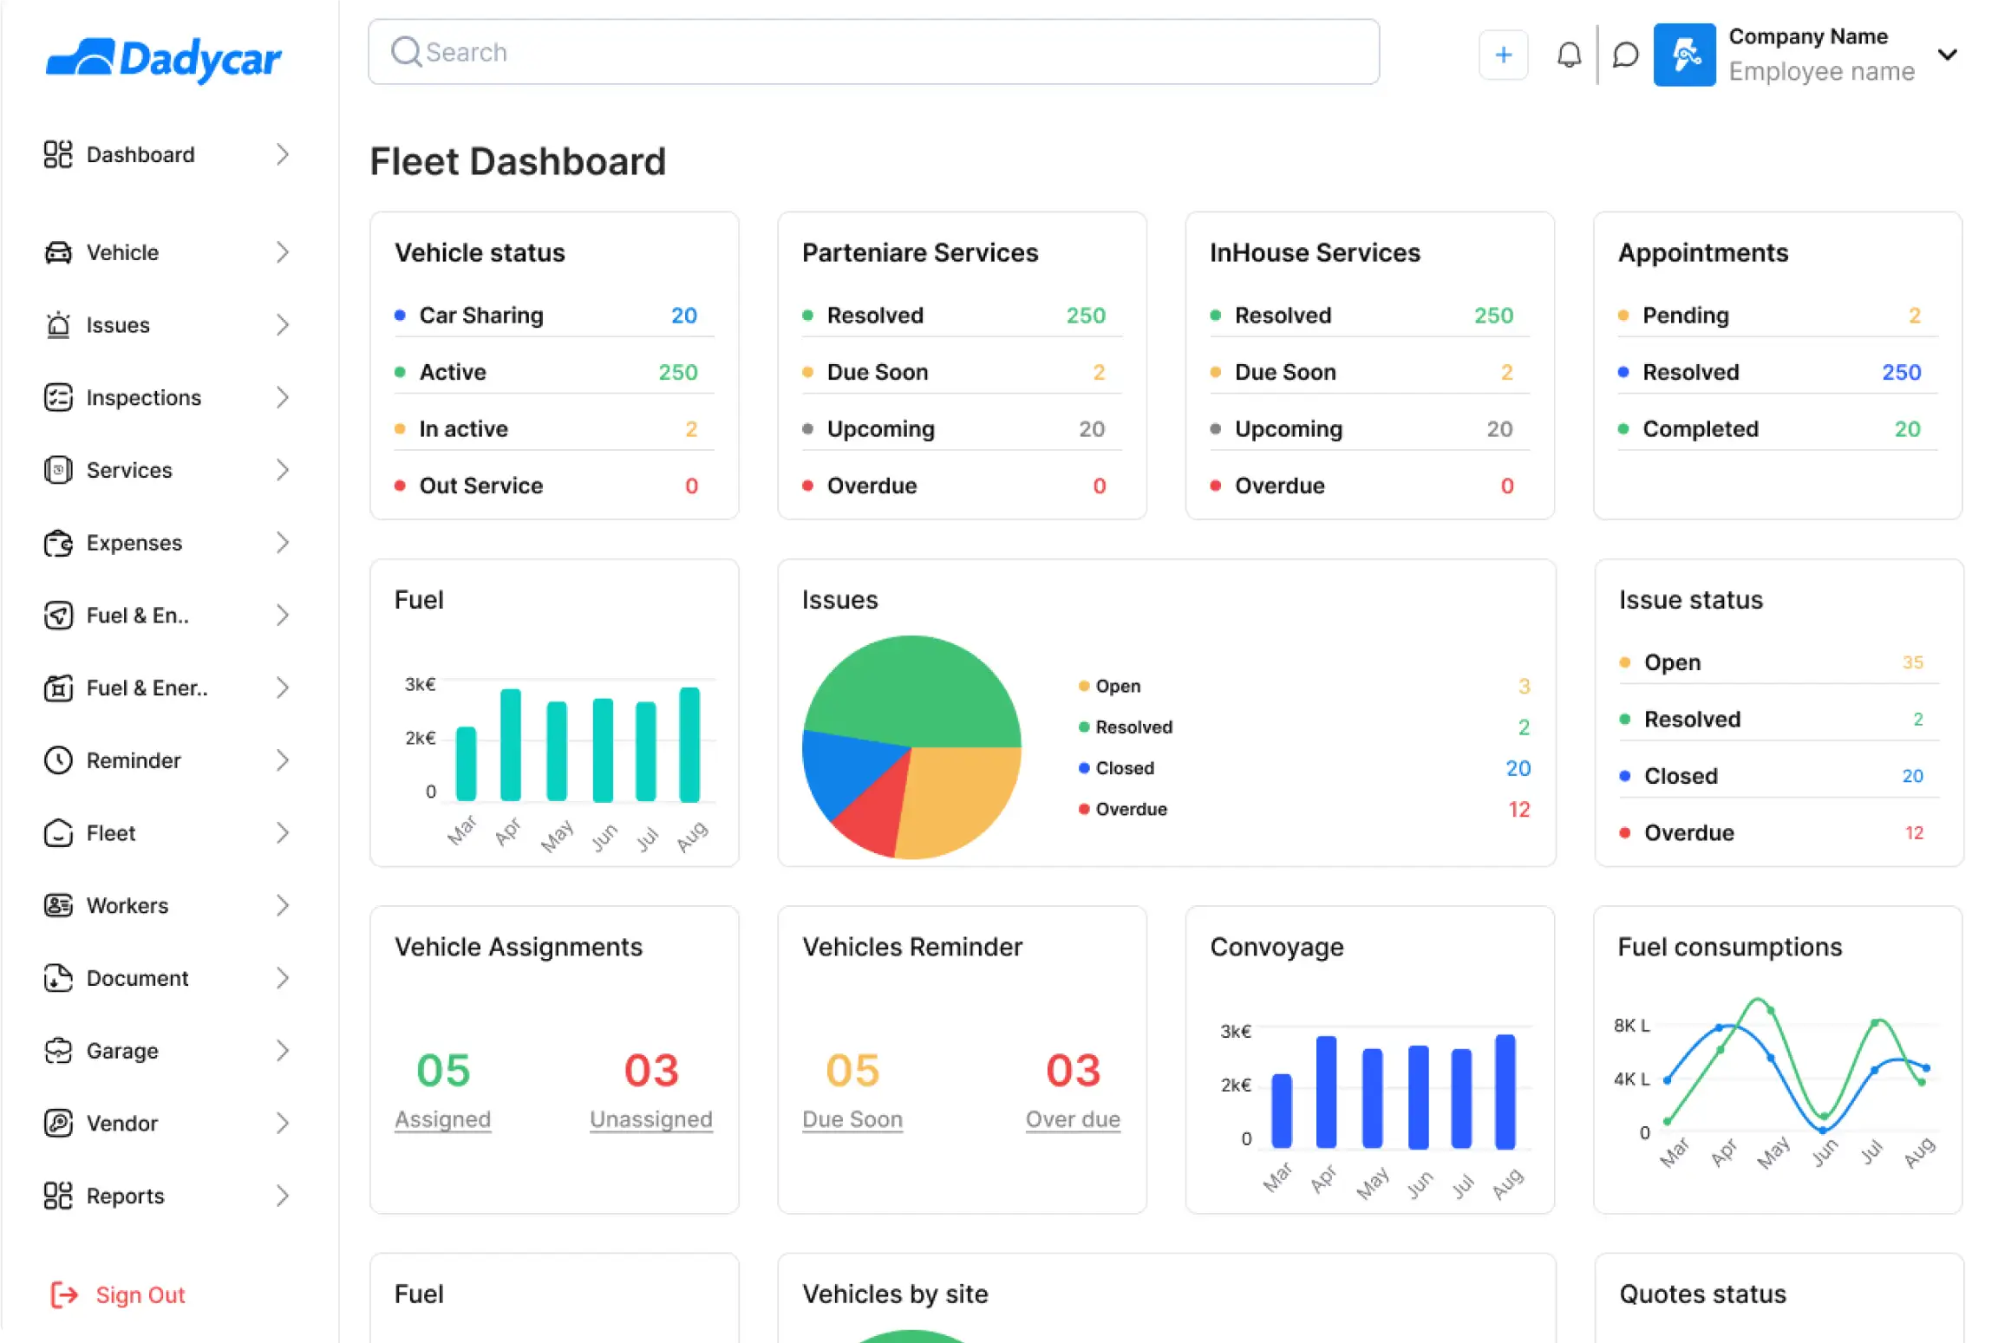Screen dimensions: 1998x1343
Task: Click the Inspections checklist icon
Action: (x=58, y=397)
